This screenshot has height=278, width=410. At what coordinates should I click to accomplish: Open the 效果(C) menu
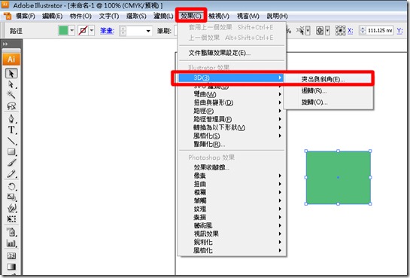pos(191,16)
